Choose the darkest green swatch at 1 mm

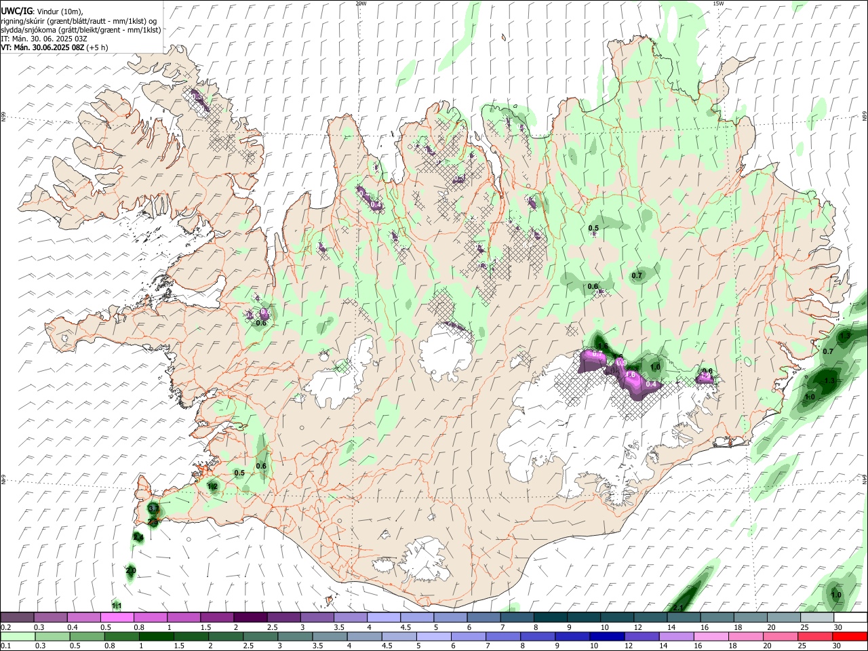click(x=156, y=636)
